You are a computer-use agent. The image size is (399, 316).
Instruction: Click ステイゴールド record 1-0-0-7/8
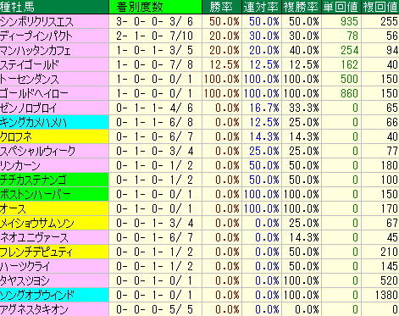pos(154,64)
